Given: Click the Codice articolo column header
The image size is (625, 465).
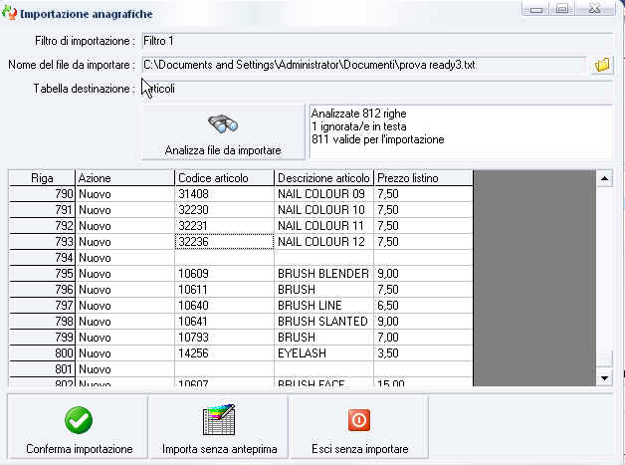Looking at the screenshot, I should (224, 178).
